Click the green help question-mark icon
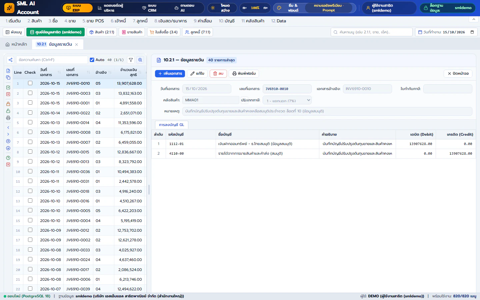The width and height of the screenshot is (480, 300). pyautogui.click(x=8, y=158)
